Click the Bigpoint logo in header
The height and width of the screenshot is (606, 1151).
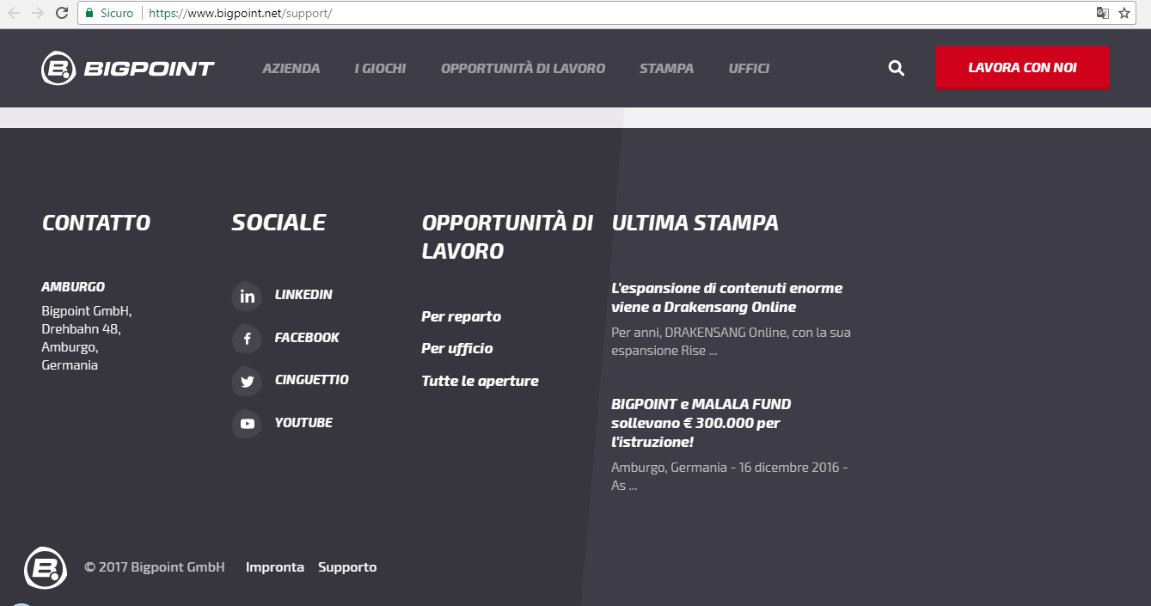click(128, 69)
